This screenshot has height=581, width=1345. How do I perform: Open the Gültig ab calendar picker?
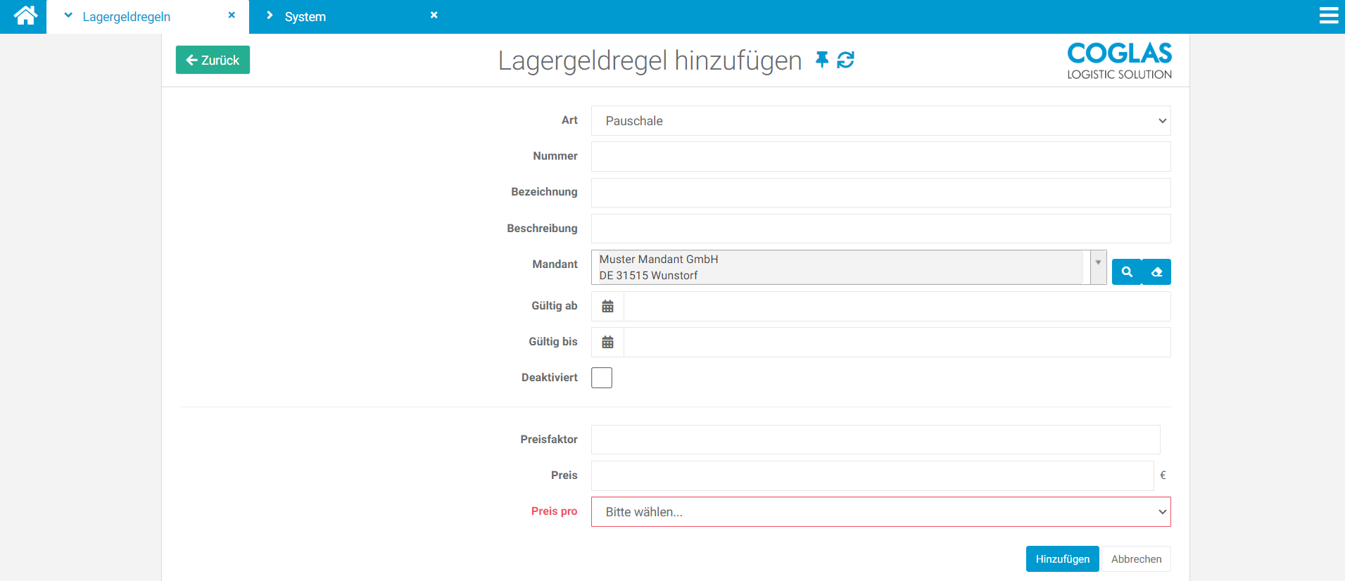[x=607, y=307]
